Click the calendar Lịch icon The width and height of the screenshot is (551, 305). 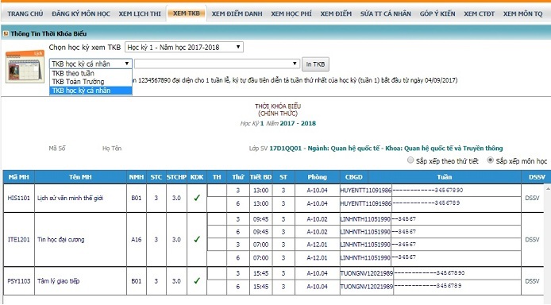(x=25, y=67)
